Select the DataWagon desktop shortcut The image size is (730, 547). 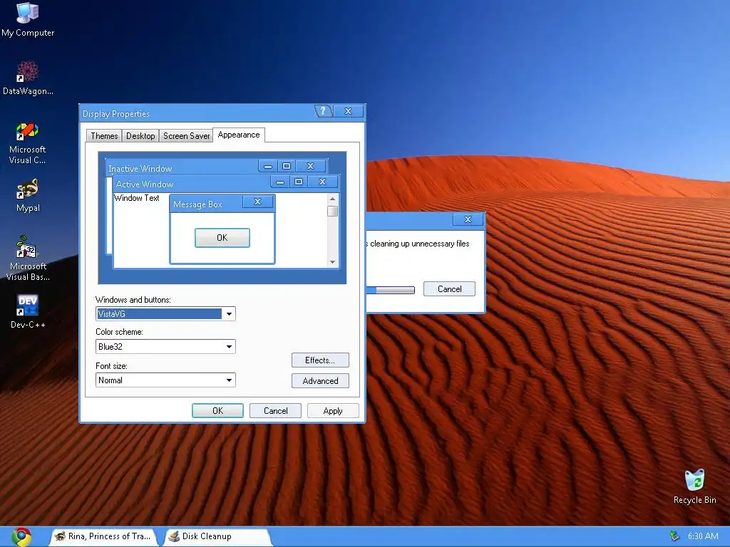pos(28,78)
